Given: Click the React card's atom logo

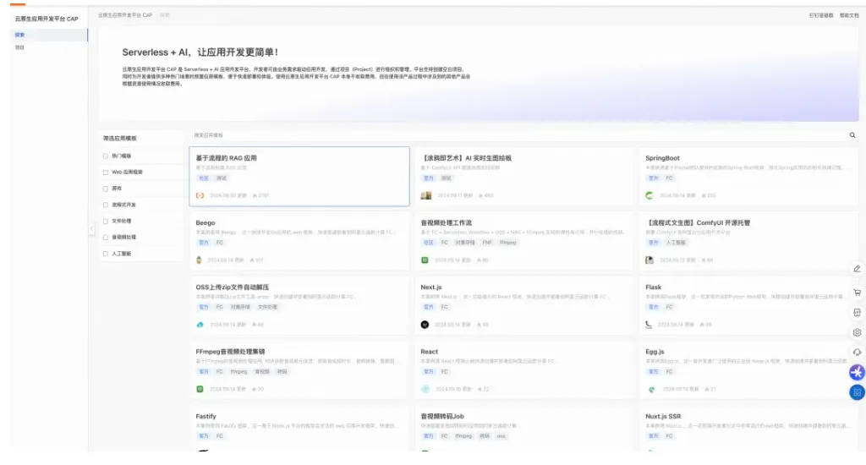Looking at the screenshot, I should pos(425,390).
